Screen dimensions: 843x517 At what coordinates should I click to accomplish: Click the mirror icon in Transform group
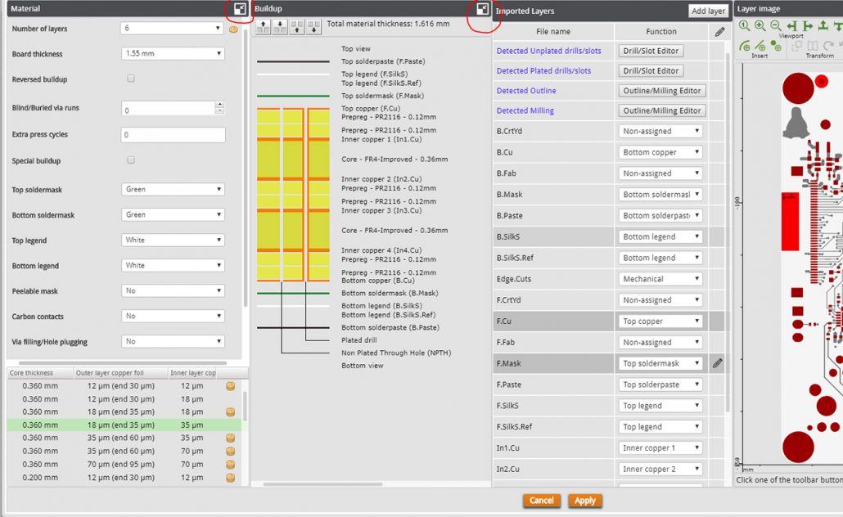(813, 46)
